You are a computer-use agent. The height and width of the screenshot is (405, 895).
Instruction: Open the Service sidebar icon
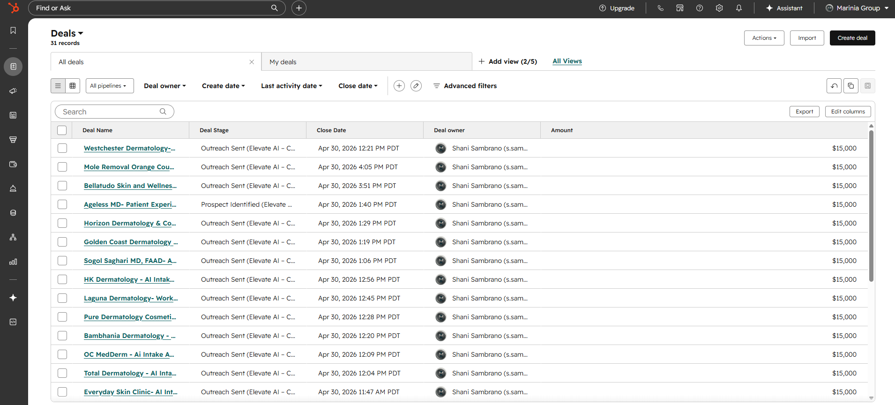click(13, 188)
